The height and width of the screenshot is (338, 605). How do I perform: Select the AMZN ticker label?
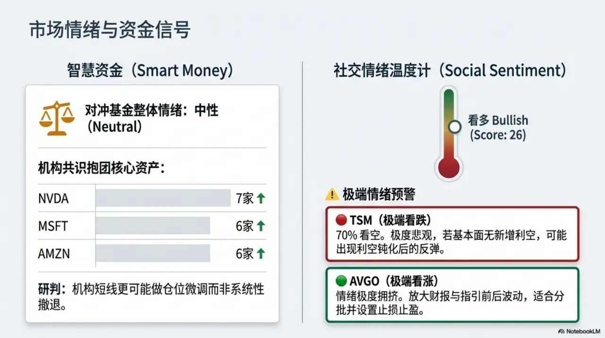(x=54, y=254)
